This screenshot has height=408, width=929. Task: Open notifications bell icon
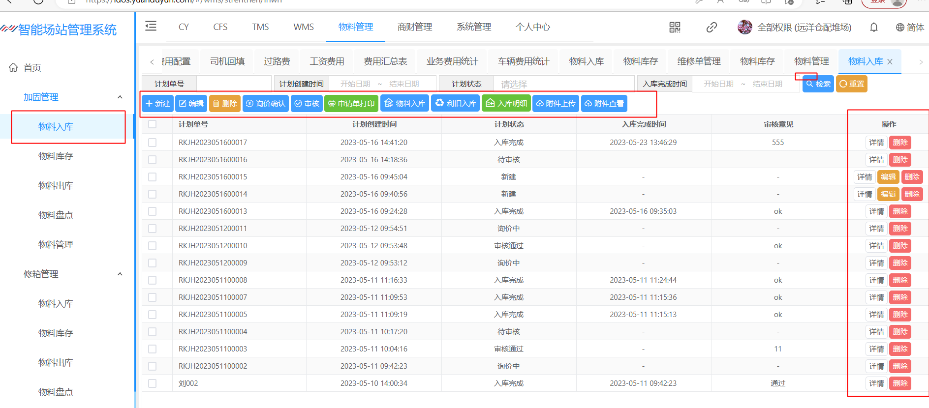[x=874, y=28]
